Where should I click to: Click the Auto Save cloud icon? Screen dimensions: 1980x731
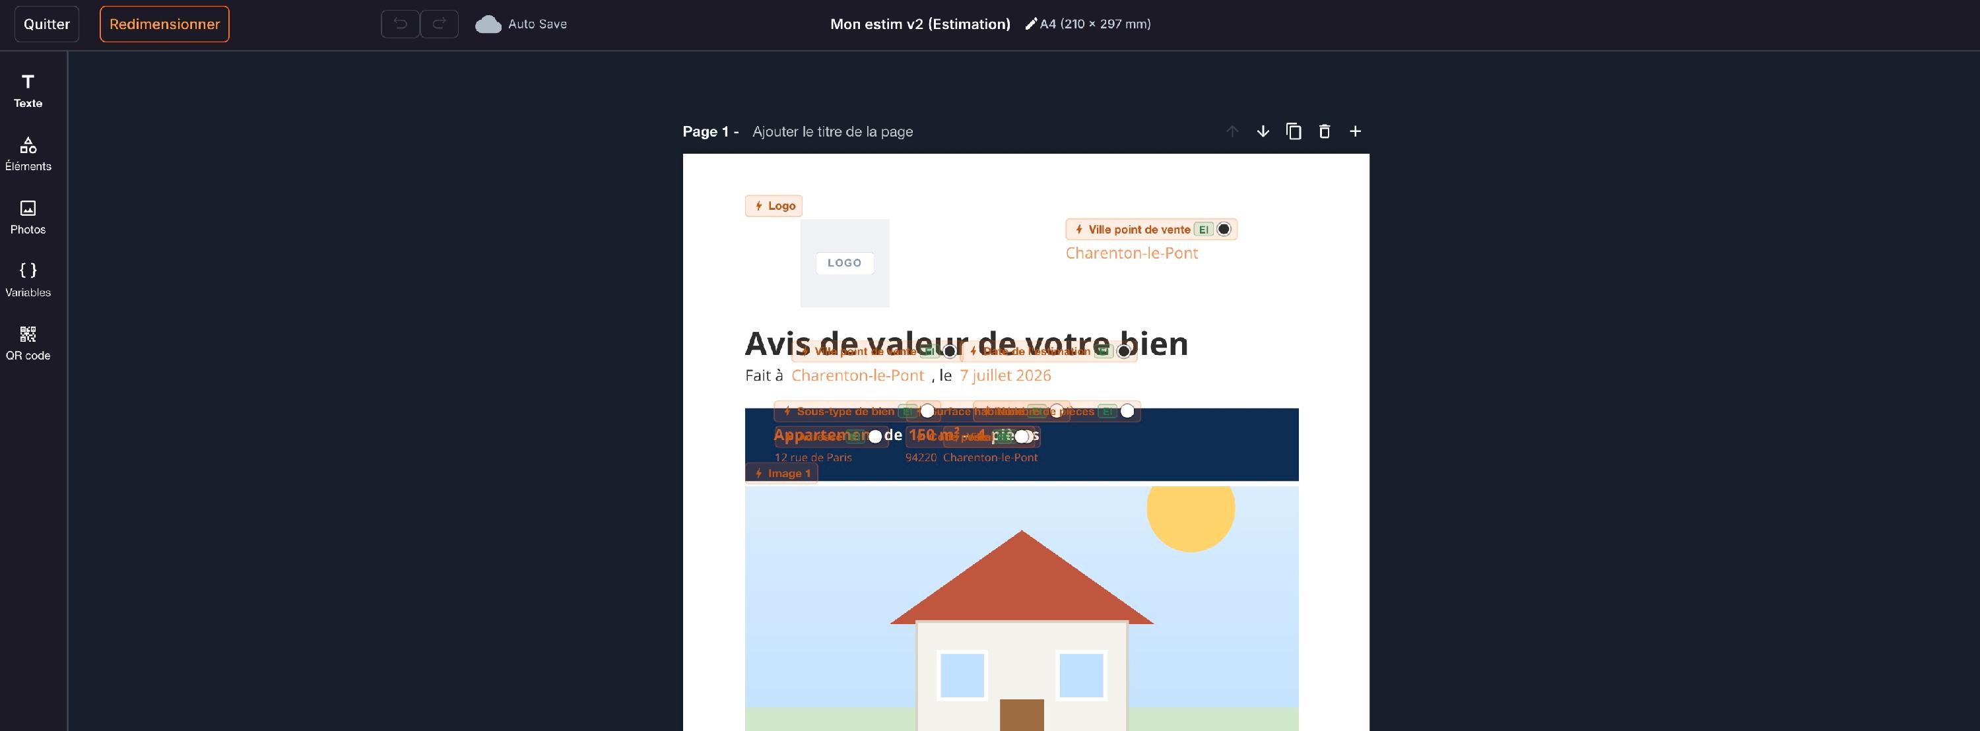[488, 24]
